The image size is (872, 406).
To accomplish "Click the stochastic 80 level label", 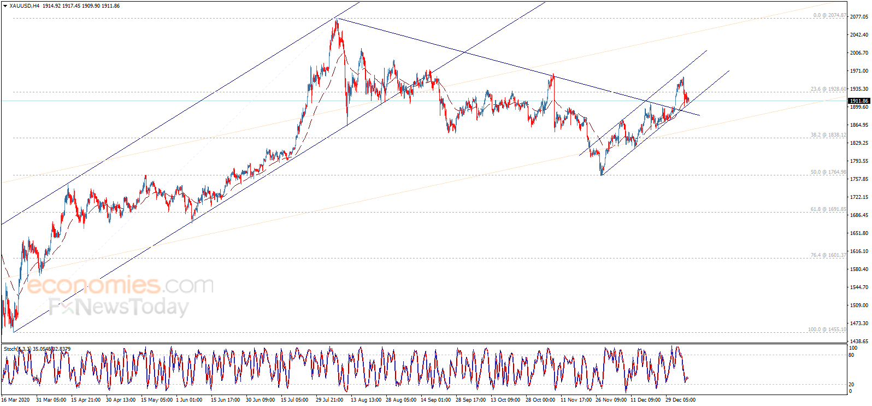I will [x=851, y=355].
